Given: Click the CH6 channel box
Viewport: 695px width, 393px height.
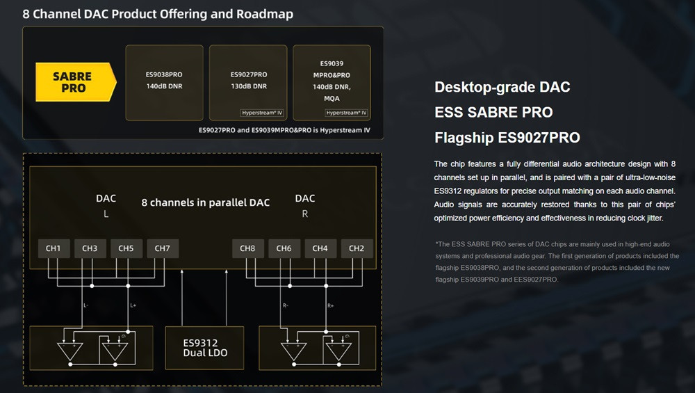Looking at the screenshot, I should (284, 248).
